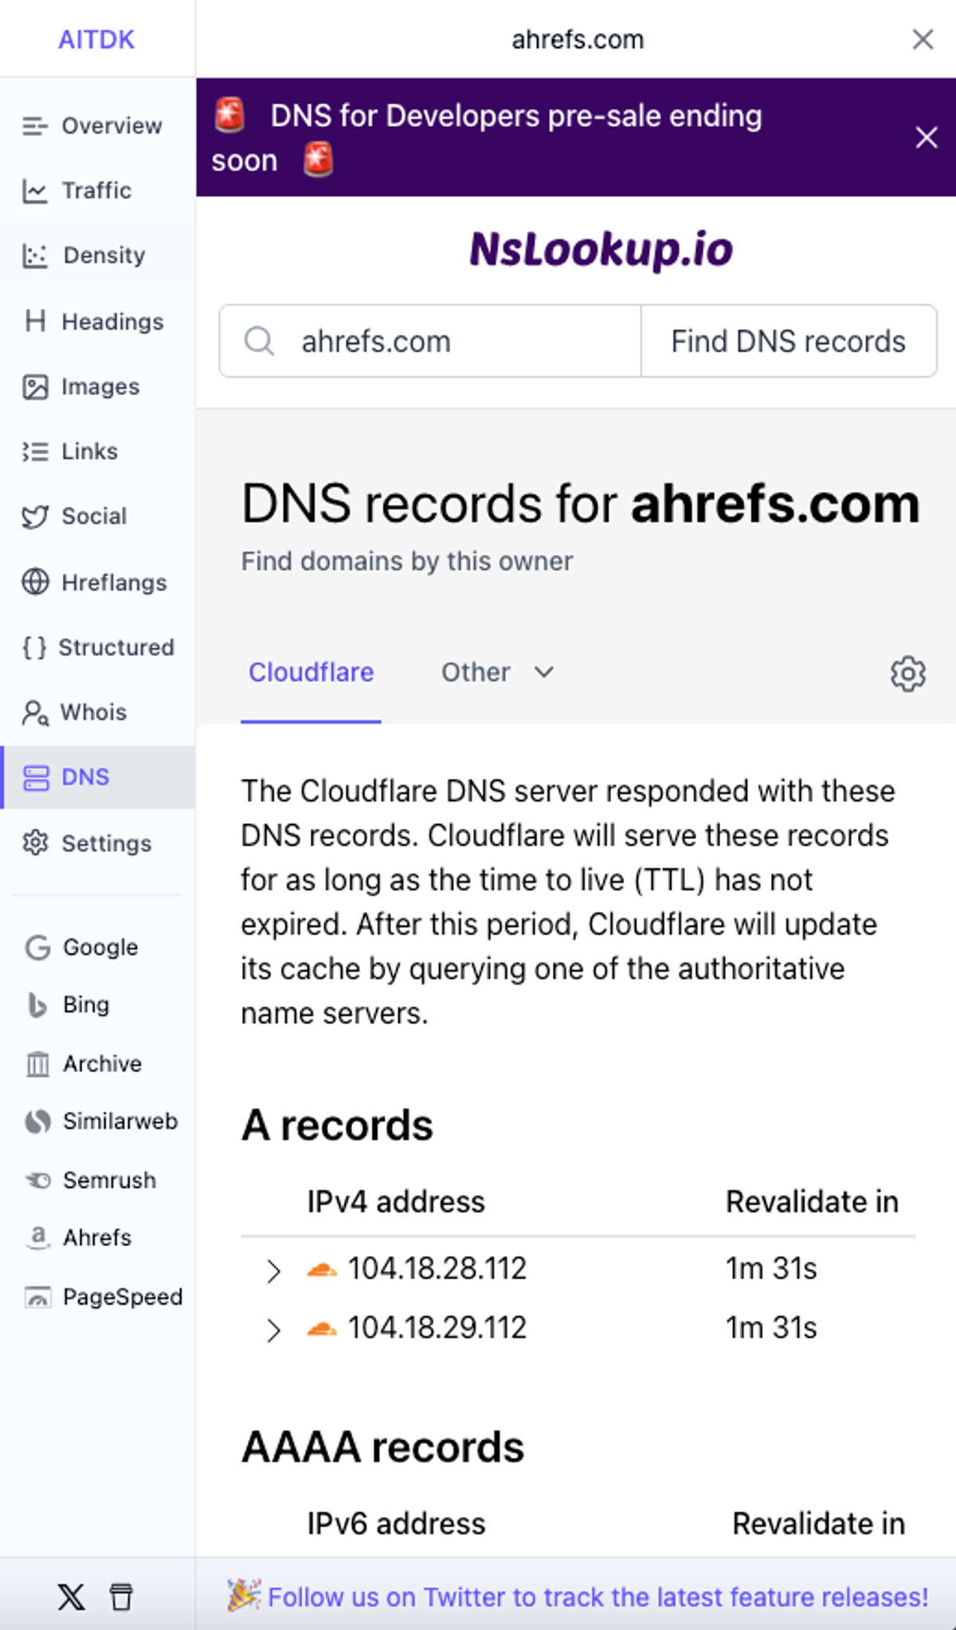Expand the 104.18.28.112 record row
The height and width of the screenshot is (1630, 956).
[x=273, y=1271]
